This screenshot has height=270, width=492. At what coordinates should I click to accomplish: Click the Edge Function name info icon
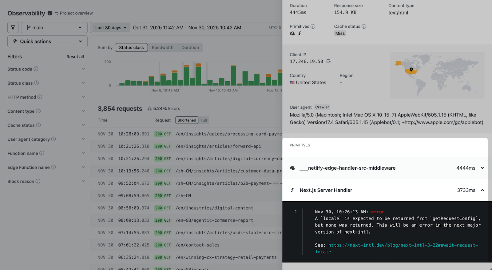53,167
